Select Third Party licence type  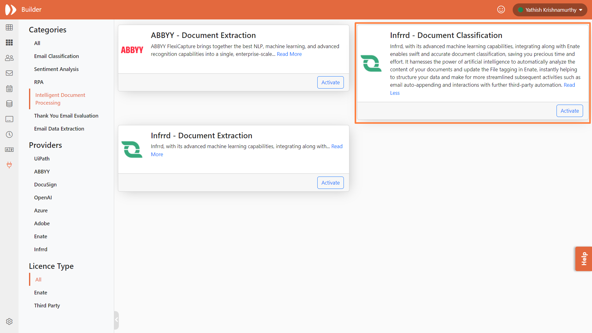(x=47, y=306)
